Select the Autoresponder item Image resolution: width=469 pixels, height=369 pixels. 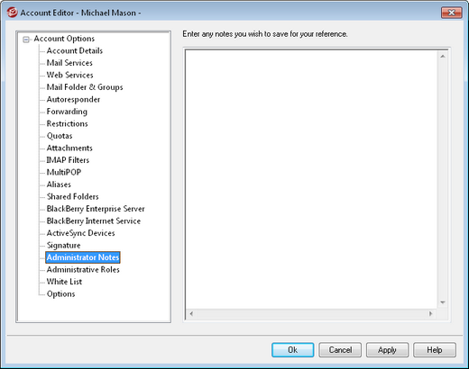(x=73, y=99)
